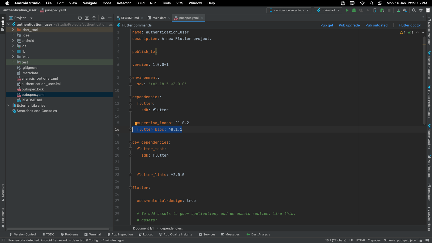The image size is (432, 243).
Task: Click Expand All icon in Project panel
Action: [x=87, y=18]
